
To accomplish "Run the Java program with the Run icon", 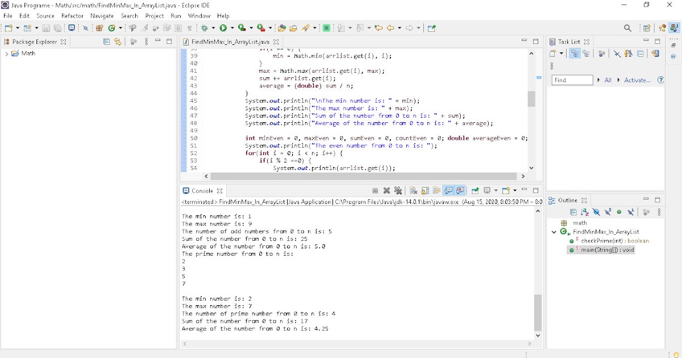I will pos(224,27).
